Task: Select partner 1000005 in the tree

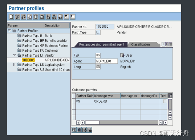Action: click(x=28, y=60)
